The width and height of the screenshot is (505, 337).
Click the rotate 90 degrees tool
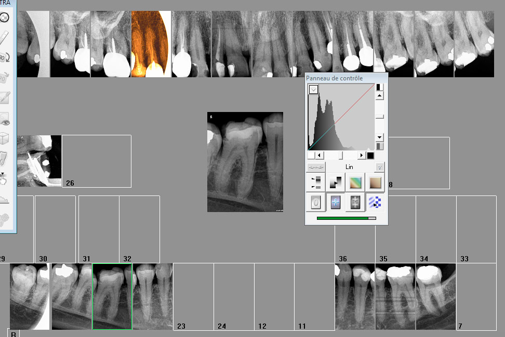(x=5, y=57)
